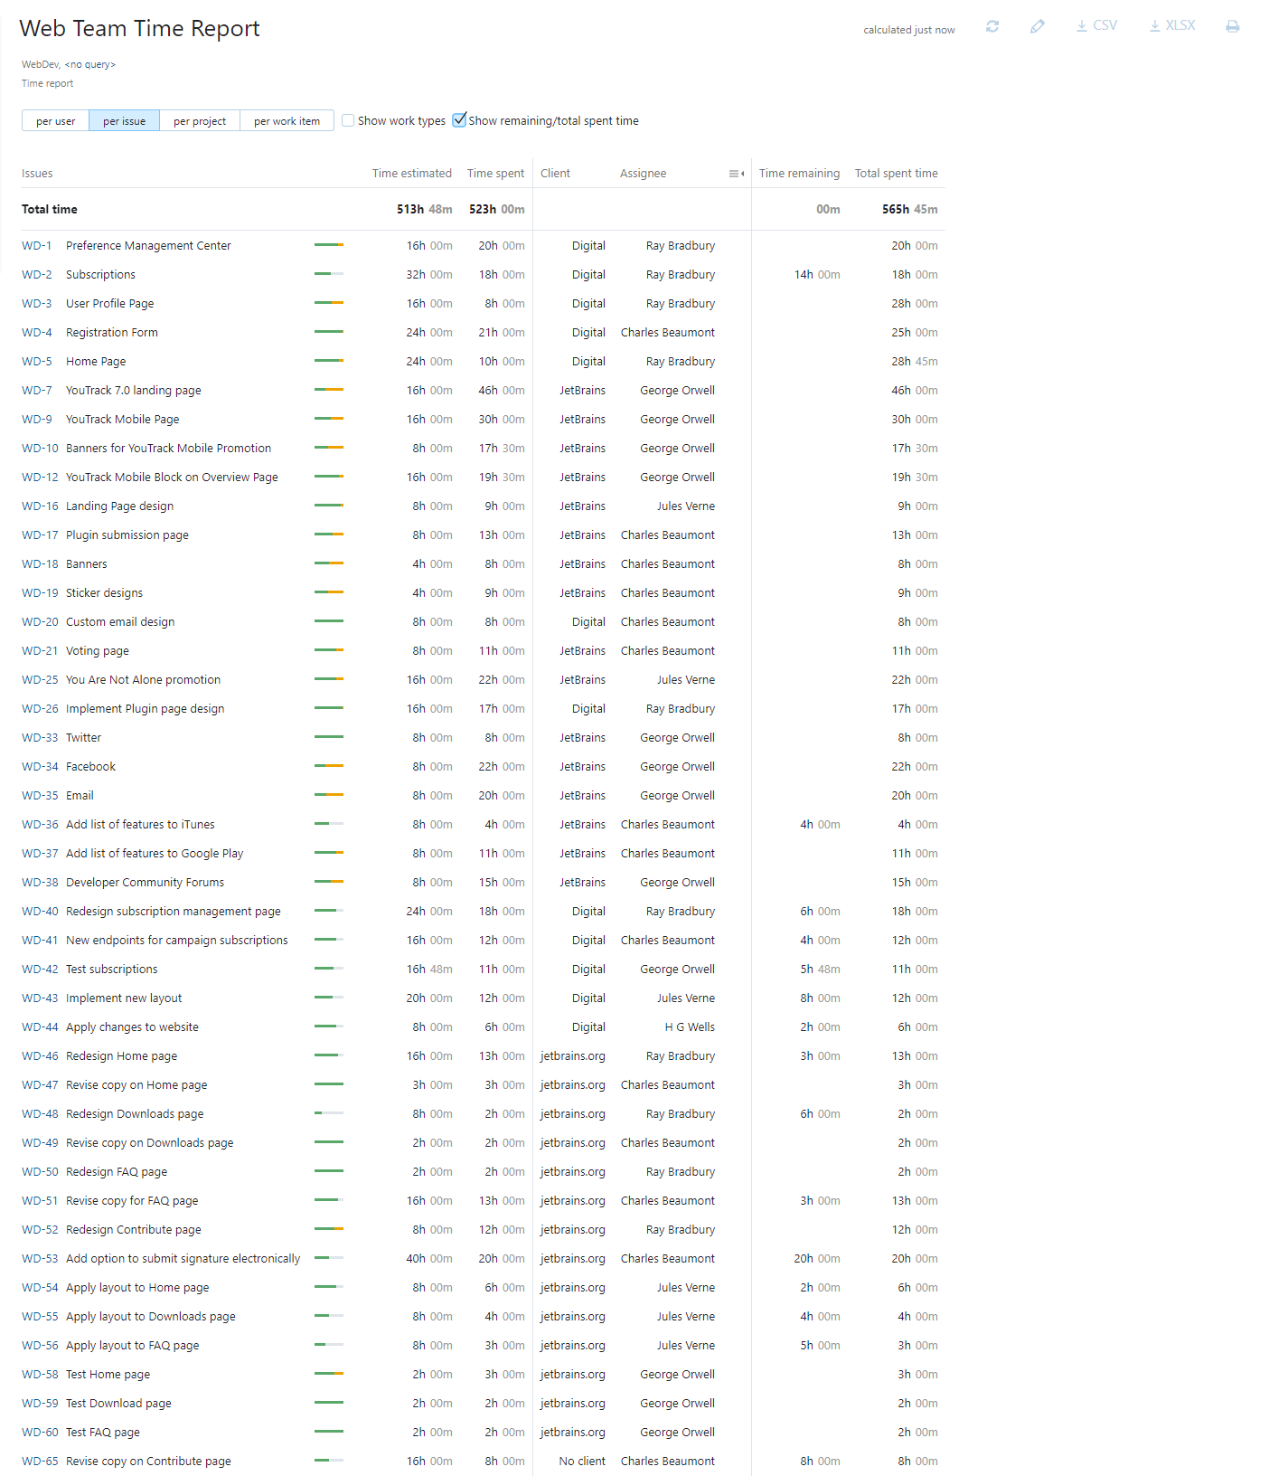This screenshot has height=1476, width=1269.
Task: Open Redesign subscription management page issue
Action: click(174, 912)
